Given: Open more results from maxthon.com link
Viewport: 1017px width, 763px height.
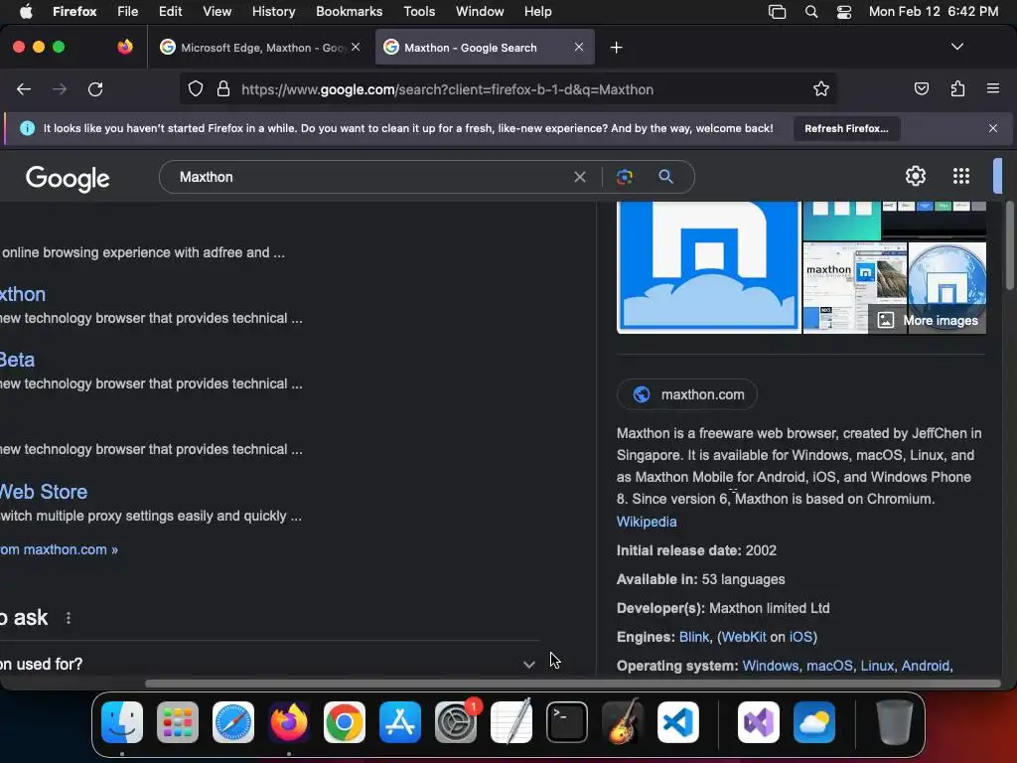Looking at the screenshot, I should [59, 549].
